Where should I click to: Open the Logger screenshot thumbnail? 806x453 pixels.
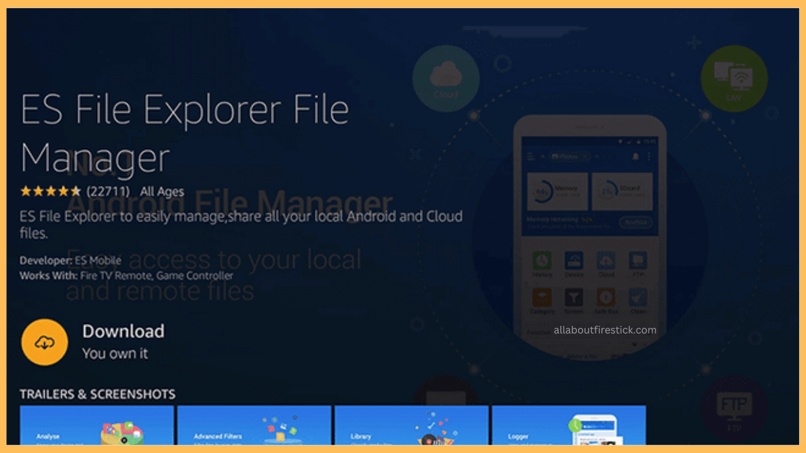point(569,425)
